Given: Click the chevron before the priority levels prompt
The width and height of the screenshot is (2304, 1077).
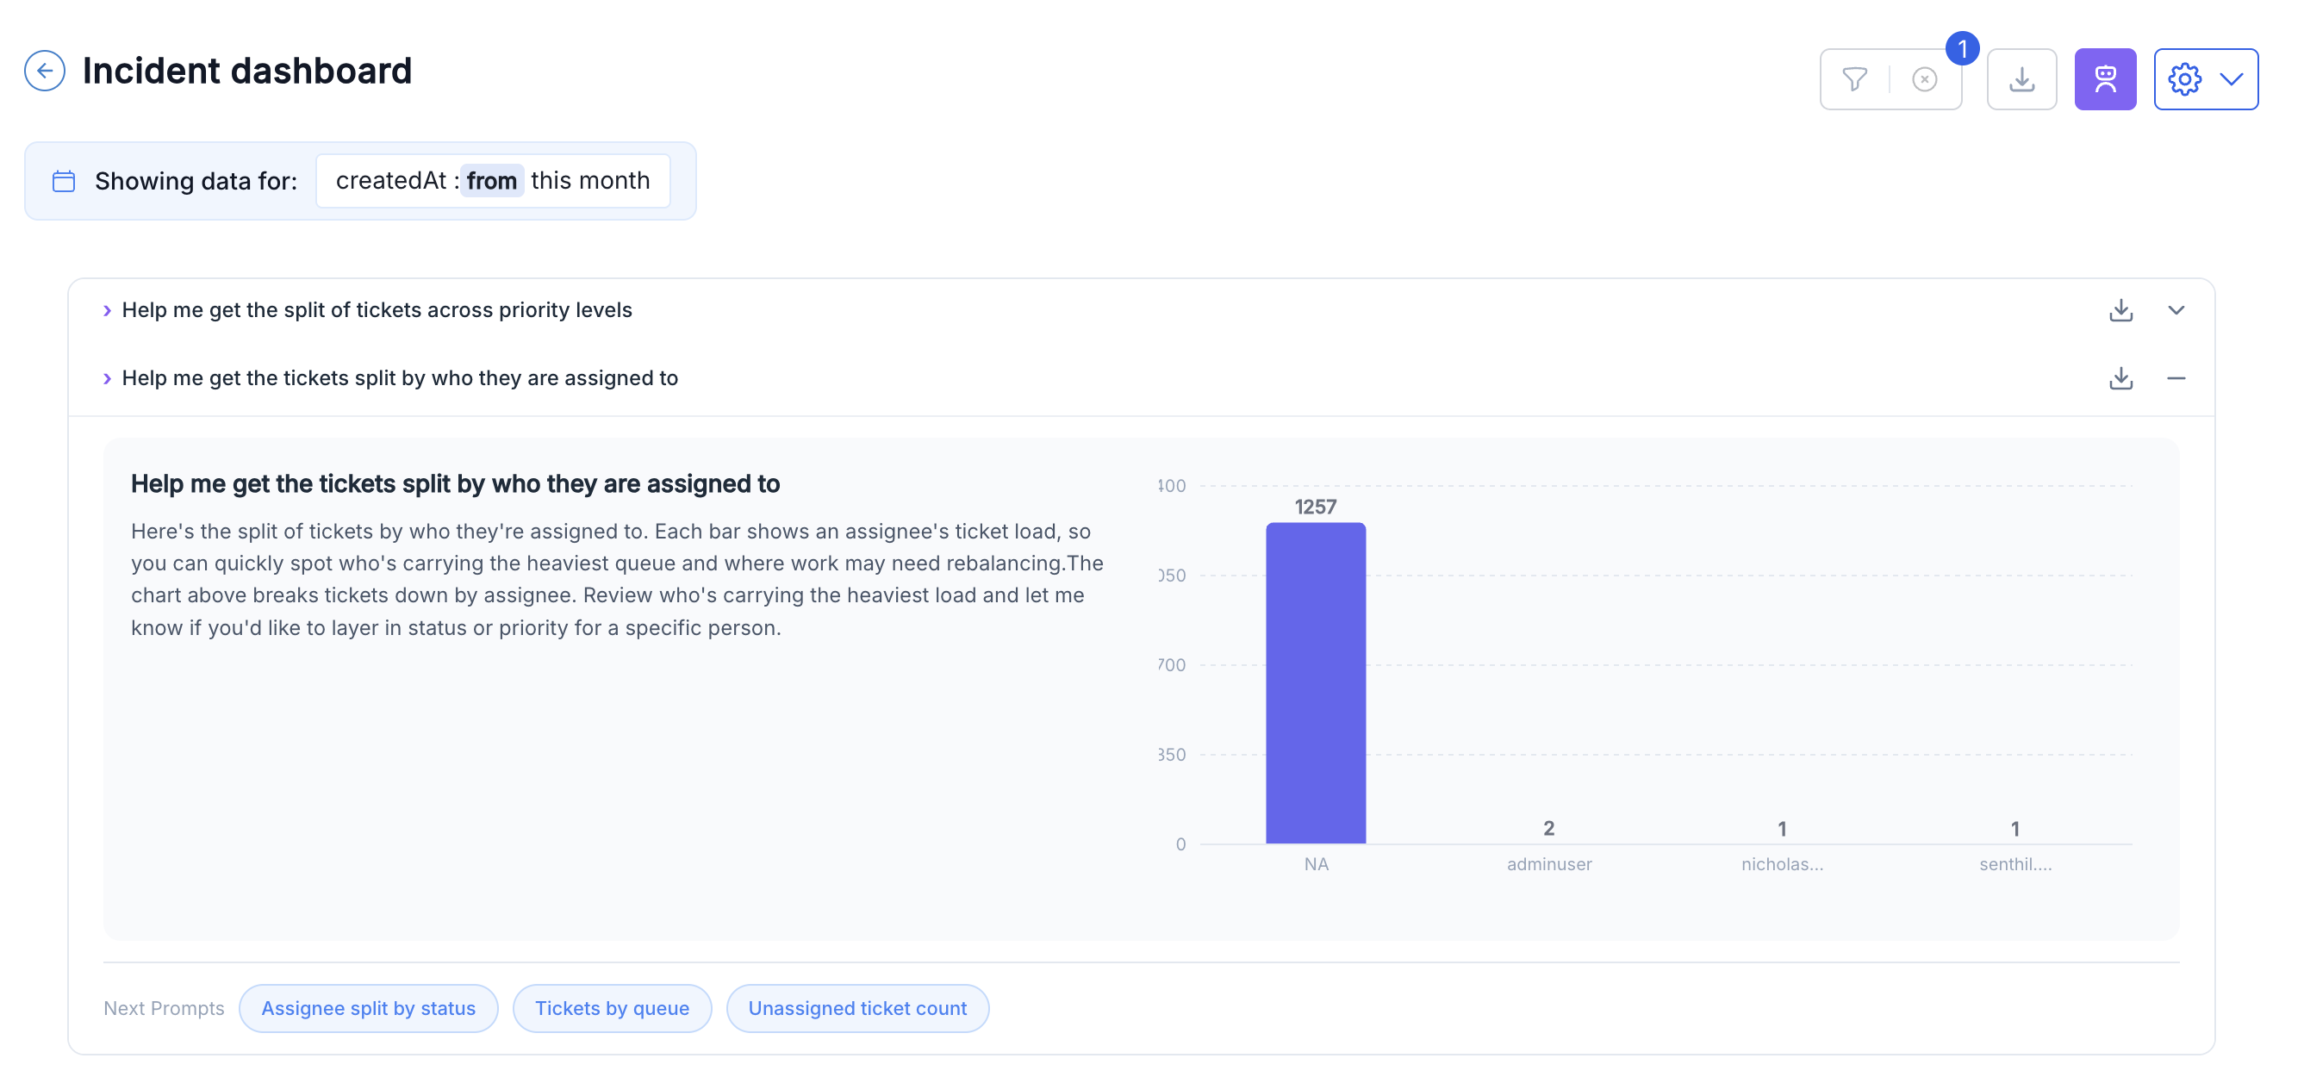Looking at the screenshot, I should [108, 310].
